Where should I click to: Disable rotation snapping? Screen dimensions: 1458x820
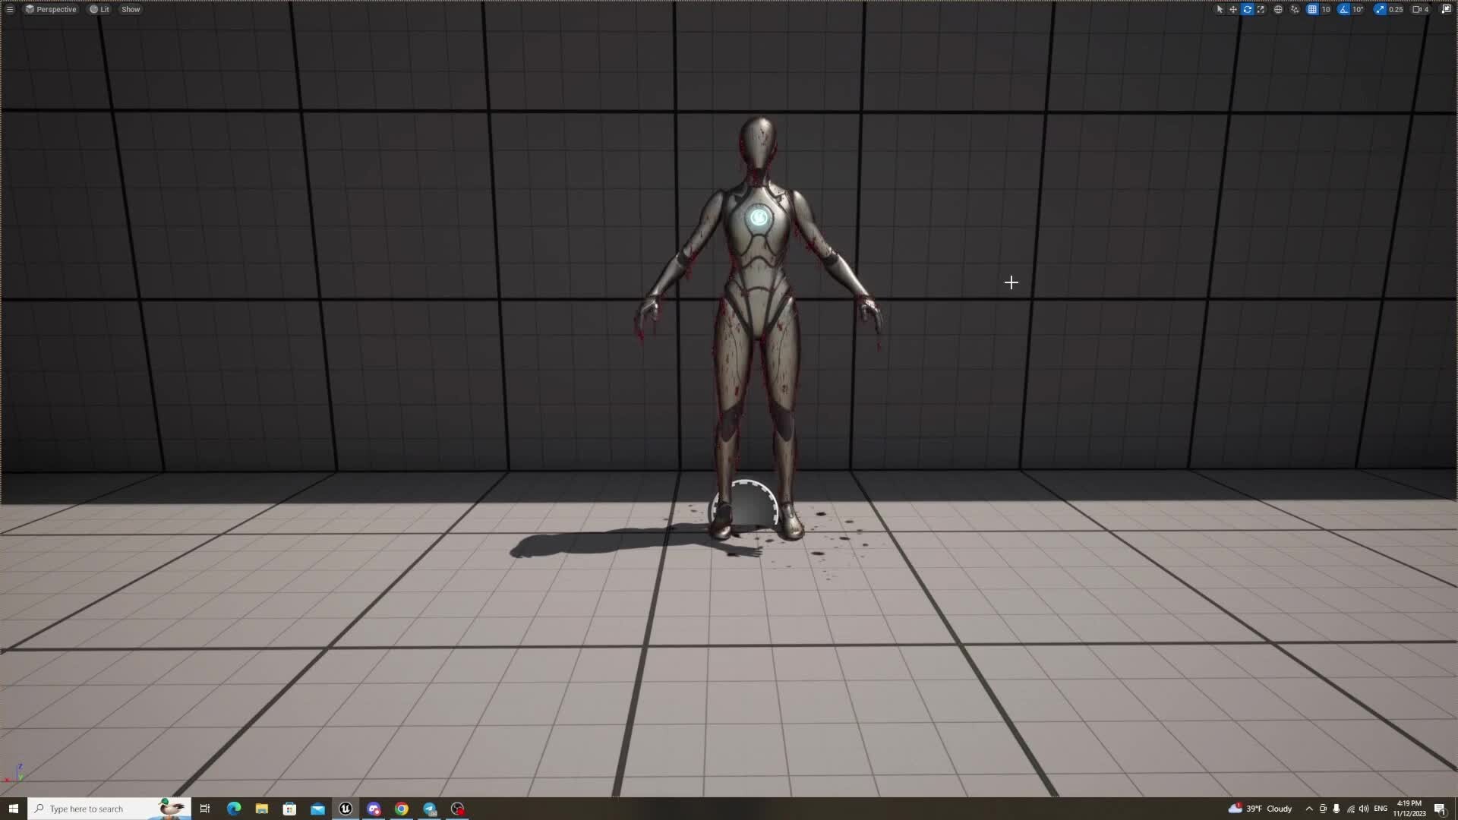coord(1344,9)
